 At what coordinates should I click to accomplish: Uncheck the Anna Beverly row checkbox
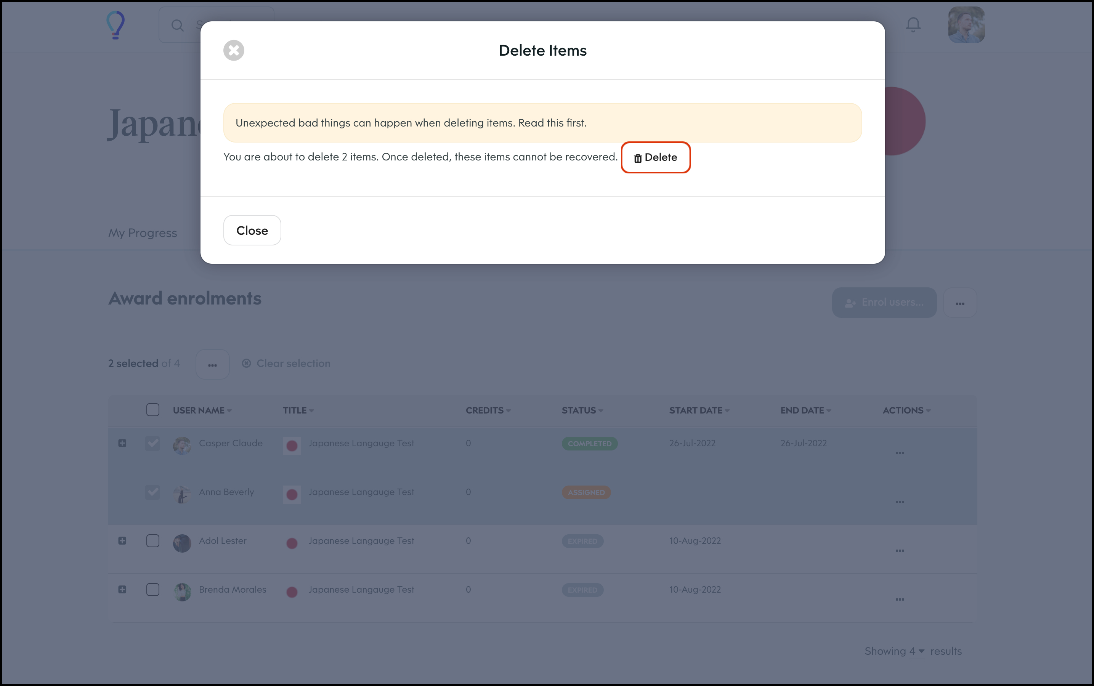(153, 492)
